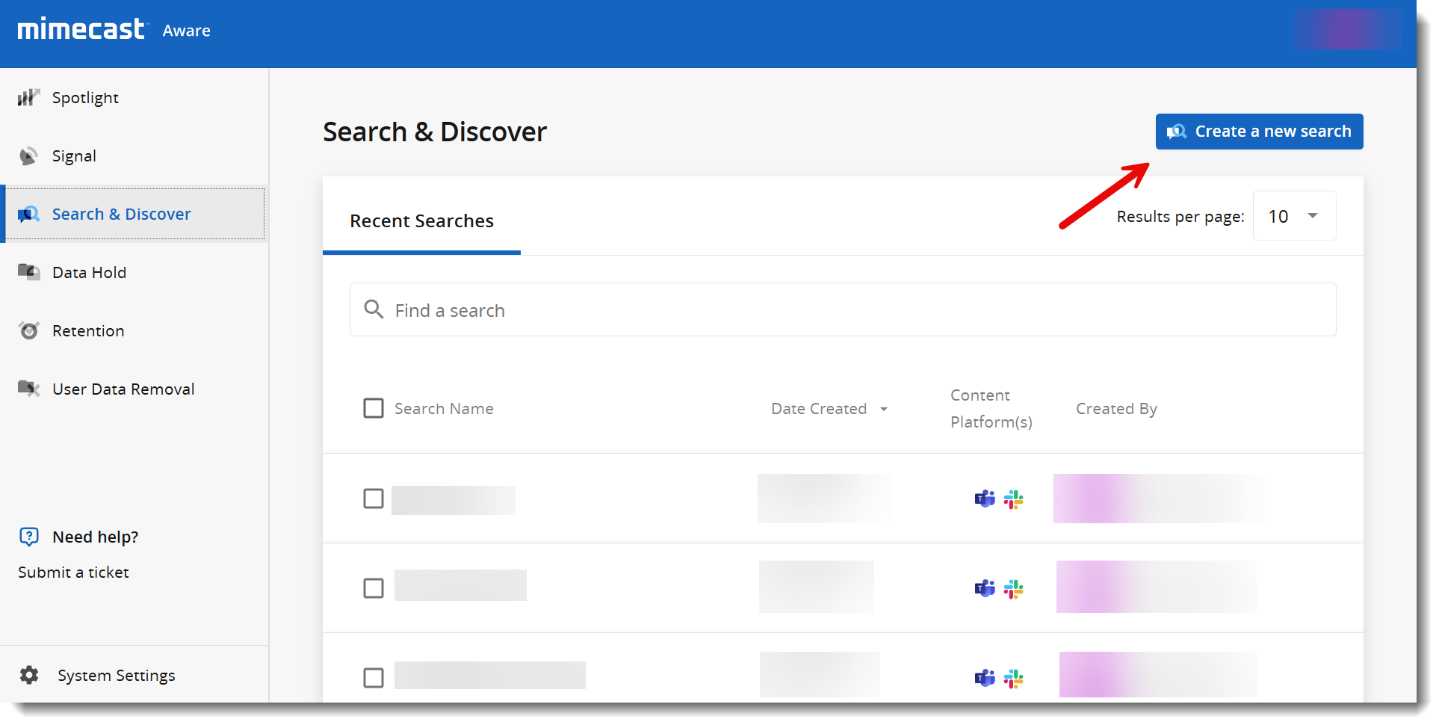1442x728 pixels.
Task: Click the Slack icon in second row
Action: tap(1013, 589)
